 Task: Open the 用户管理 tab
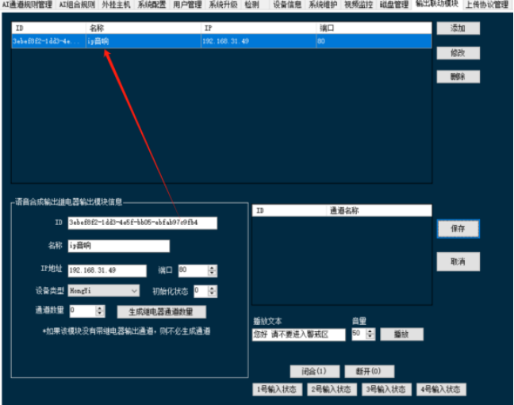[187, 5]
